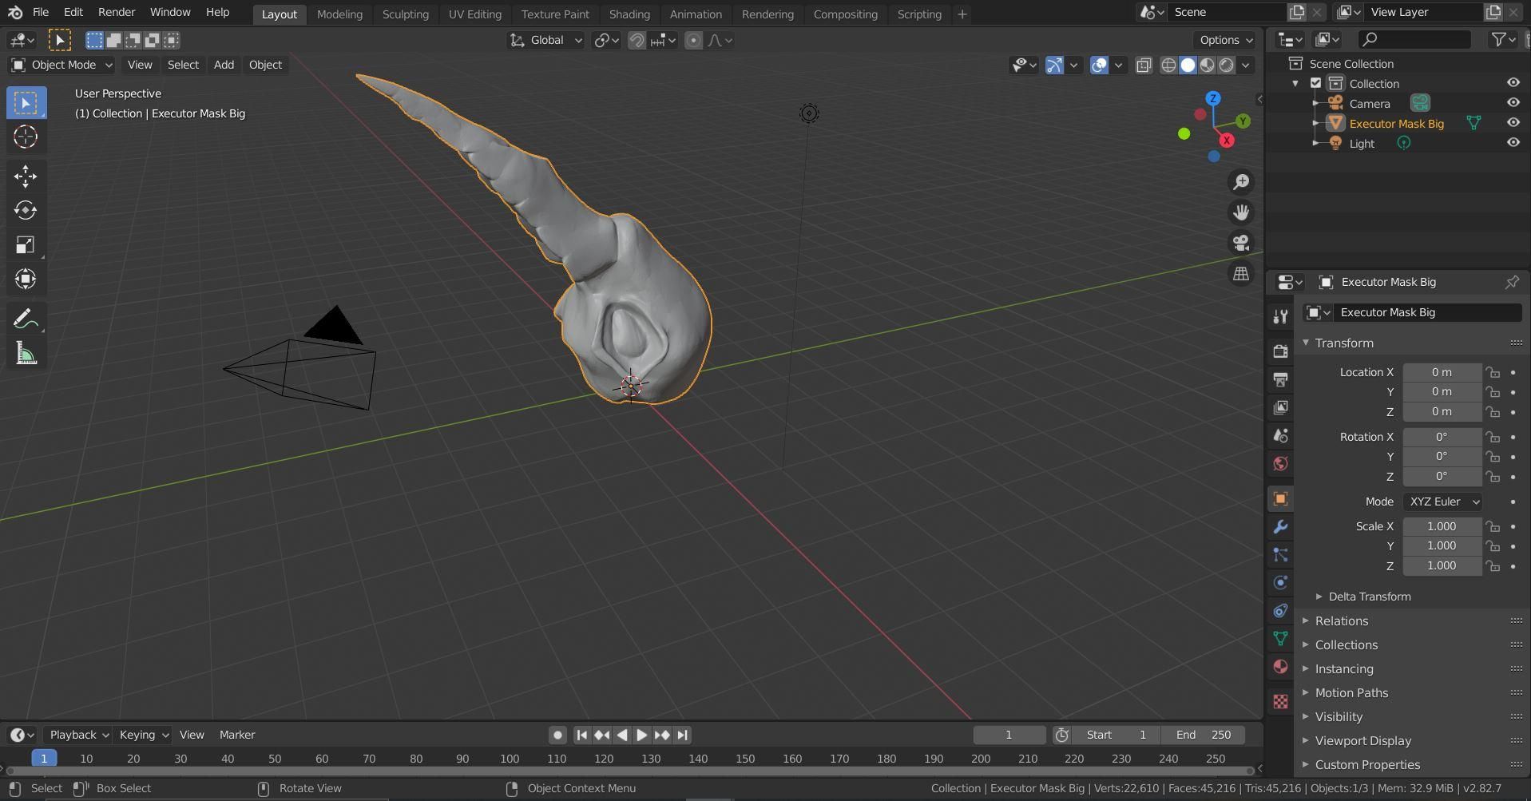Image resolution: width=1531 pixels, height=801 pixels.
Task: Open the Add menu in viewport
Action: pos(224,65)
